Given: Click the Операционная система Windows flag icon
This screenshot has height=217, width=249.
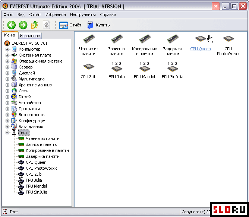Looking at the screenshot, I should tap(14, 61).
